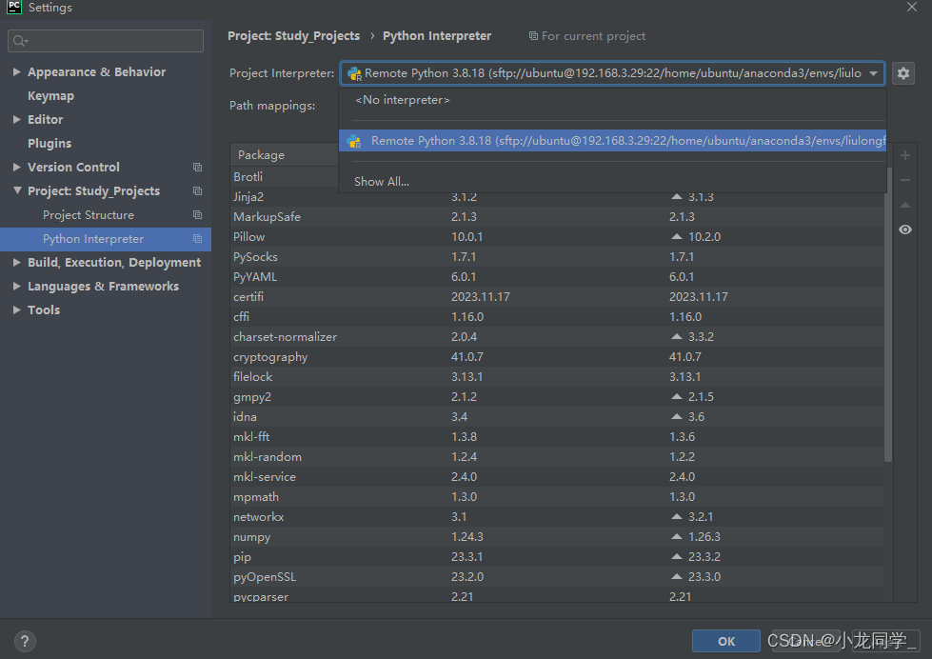Expand the Tools section

click(16, 310)
